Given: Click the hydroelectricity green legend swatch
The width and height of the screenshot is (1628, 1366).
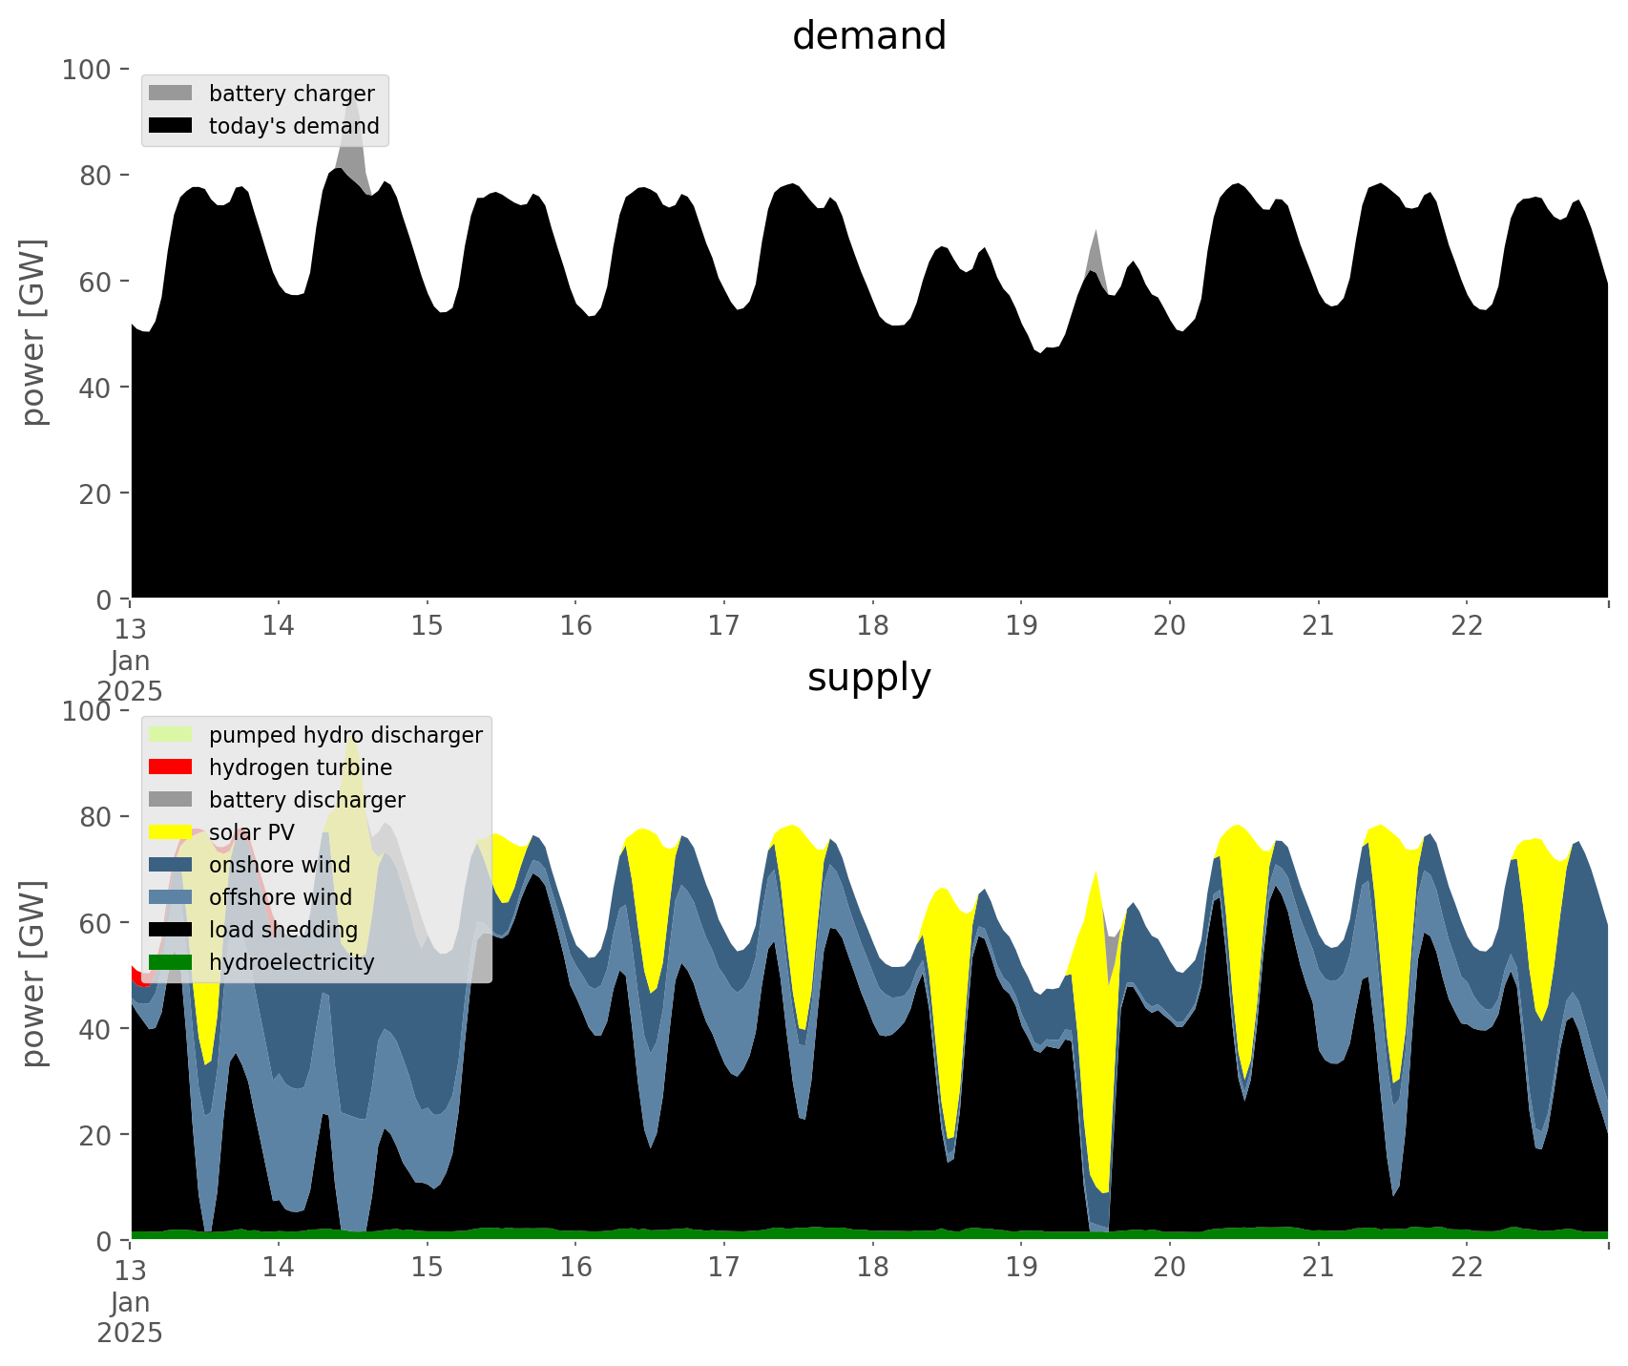Looking at the screenshot, I should [171, 962].
